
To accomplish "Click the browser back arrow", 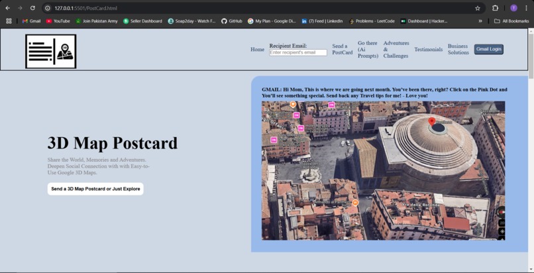I will tap(7, 8).
